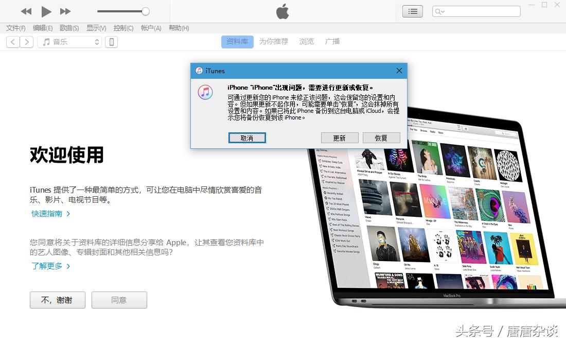566x342 pixels.
Task: Open the 帮助(H) menu
Action: pyautogui.click(x=179, y=28)
